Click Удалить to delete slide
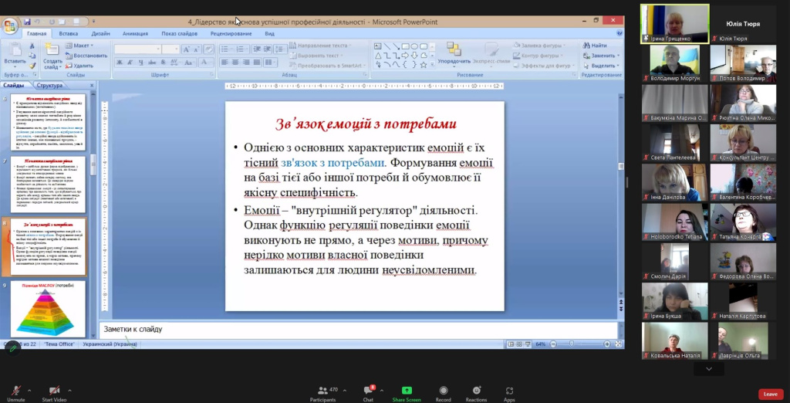 click(x=79, y=66)
